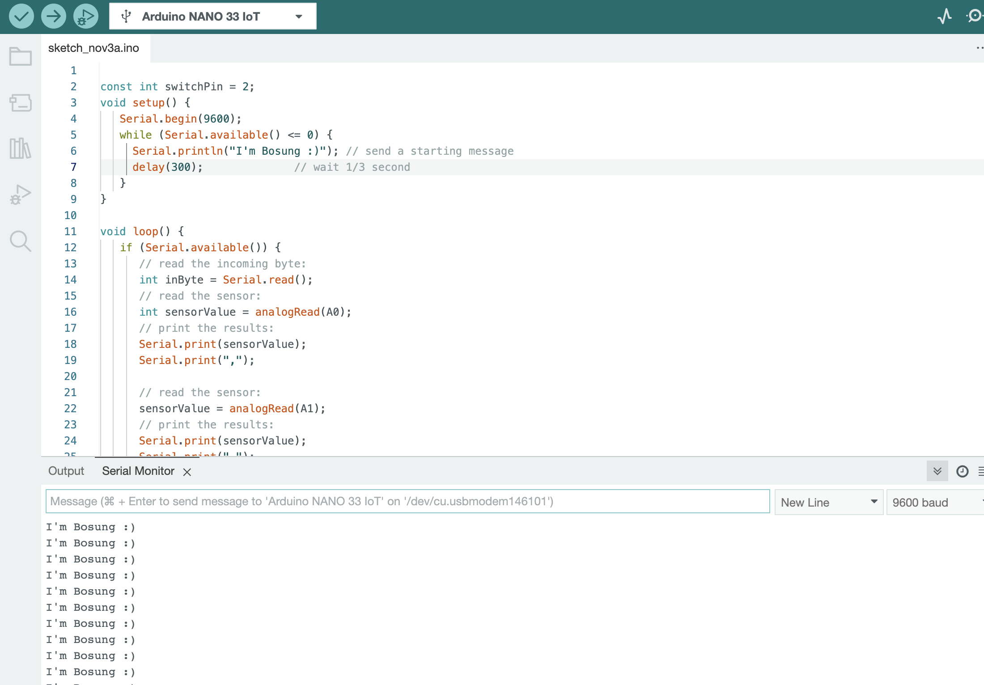This screenshot has width=984, height=685.
Task: Open the Debug sidebar panel
Action: pyautogui.click(x=21, y=195)
